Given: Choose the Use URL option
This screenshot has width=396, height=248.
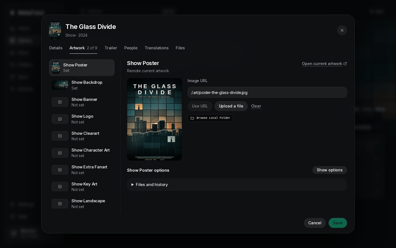Looking at the screenshot, I should pyautogui.click(x=200, y=106).
